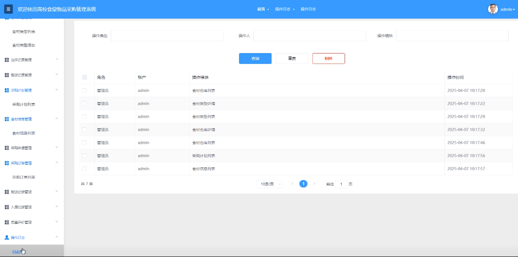The width and height of the screenshot is (518, 257).
Task: Toggle the hamburger sidebar menu icon
Action: coord(8,9)
